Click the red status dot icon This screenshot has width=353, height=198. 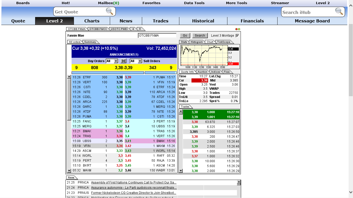coord(236,29)
